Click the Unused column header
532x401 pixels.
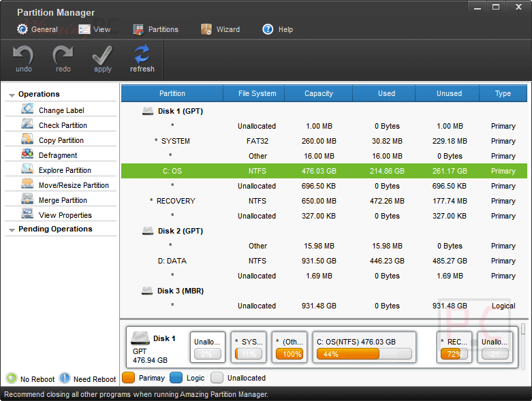click(x=448, y=93)
